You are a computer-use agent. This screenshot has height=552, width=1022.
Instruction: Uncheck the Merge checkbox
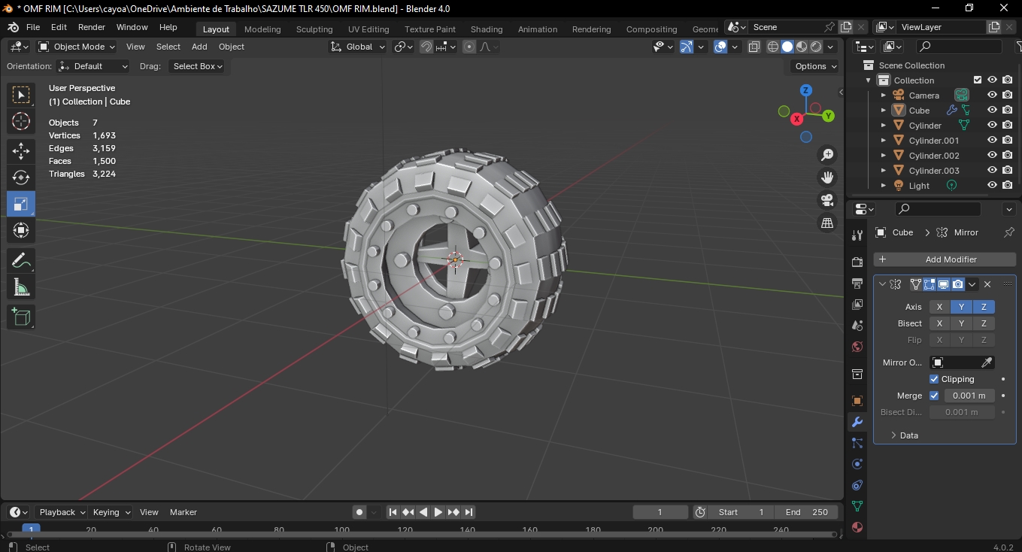tap(934, 396)
